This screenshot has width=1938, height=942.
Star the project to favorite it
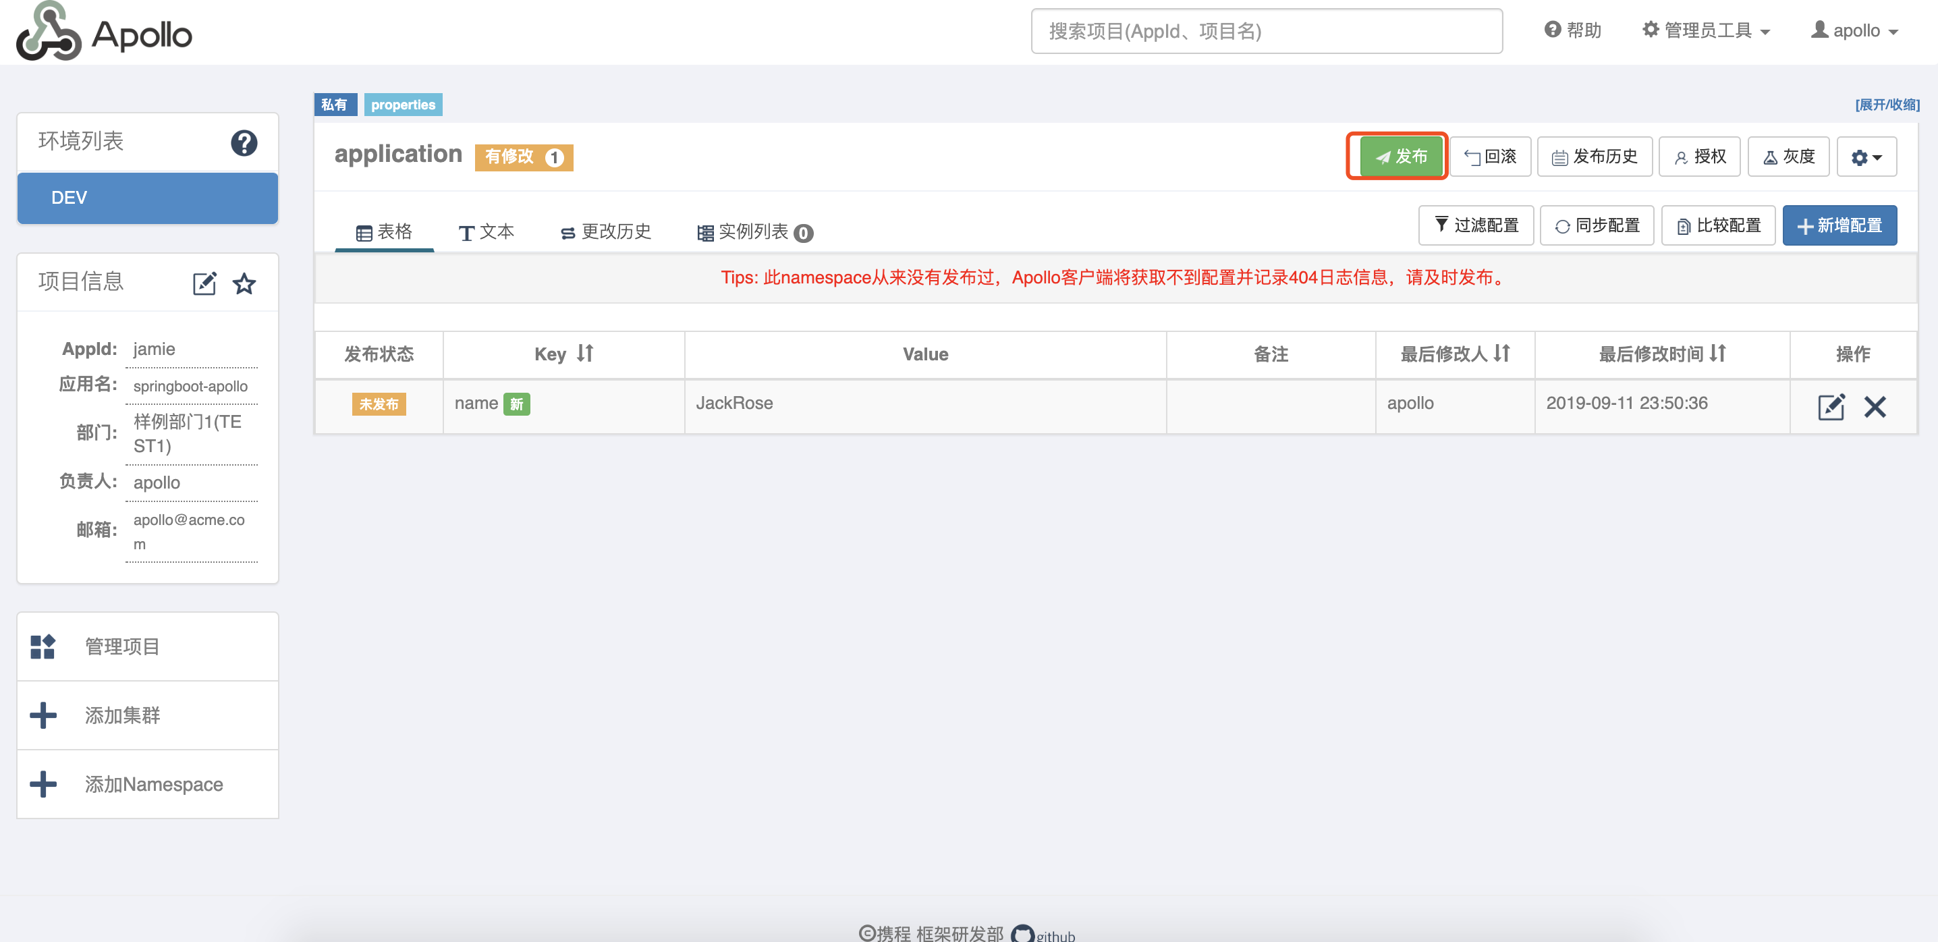[x=244, y=283]
